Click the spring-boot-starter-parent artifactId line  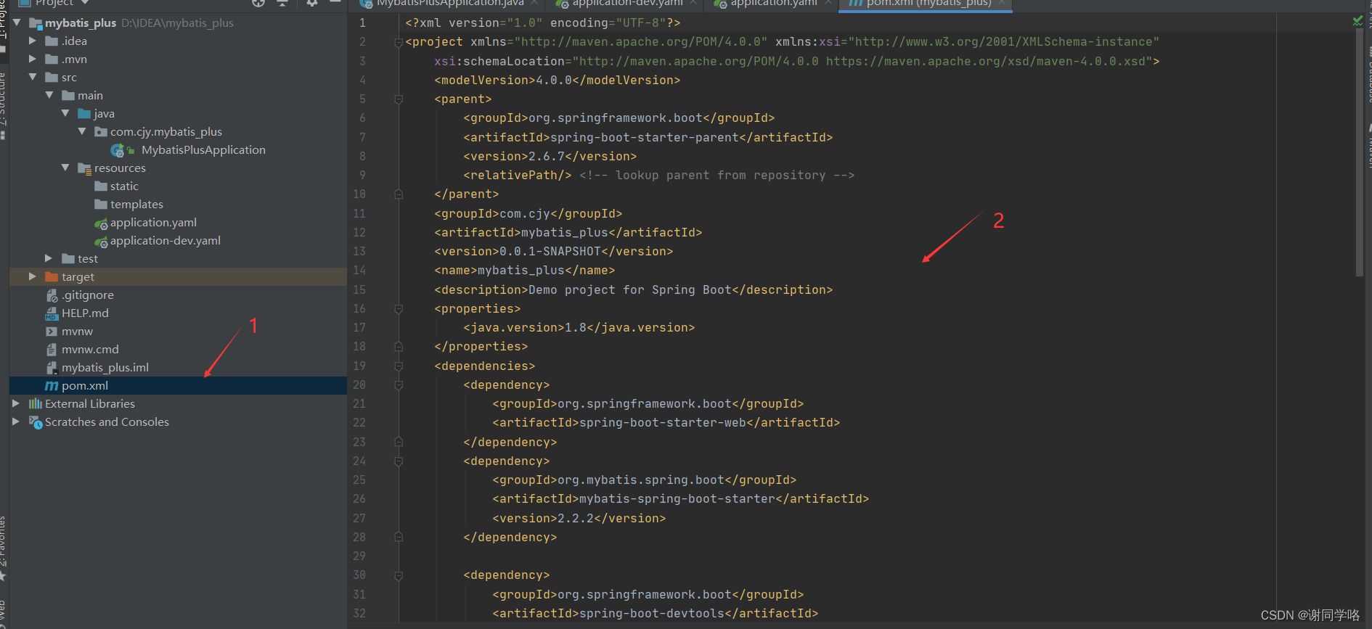pos(648,137)
